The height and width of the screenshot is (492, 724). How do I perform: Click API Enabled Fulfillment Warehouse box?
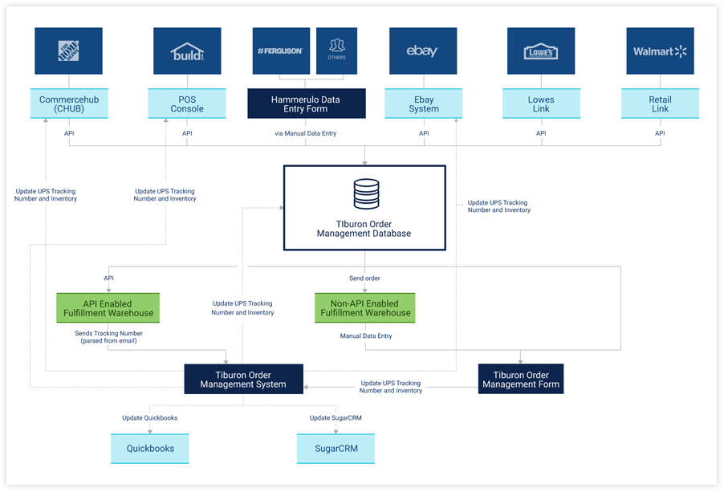[x=108, y=308]
